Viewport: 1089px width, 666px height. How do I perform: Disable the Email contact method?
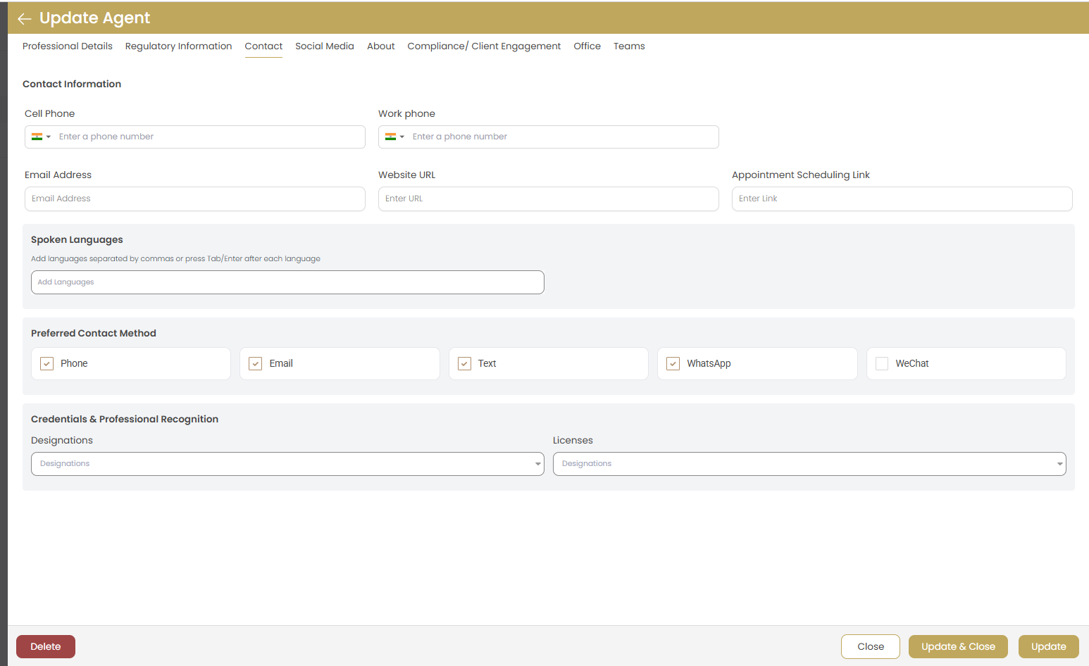pyautogui.click(x=255, y=363)
